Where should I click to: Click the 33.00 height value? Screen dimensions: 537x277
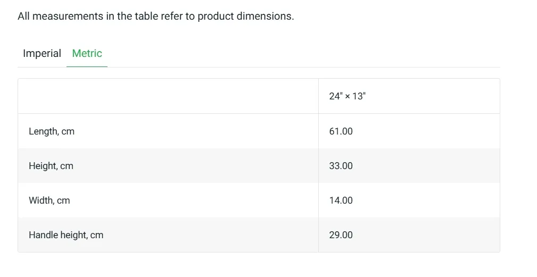click(341, 166)
